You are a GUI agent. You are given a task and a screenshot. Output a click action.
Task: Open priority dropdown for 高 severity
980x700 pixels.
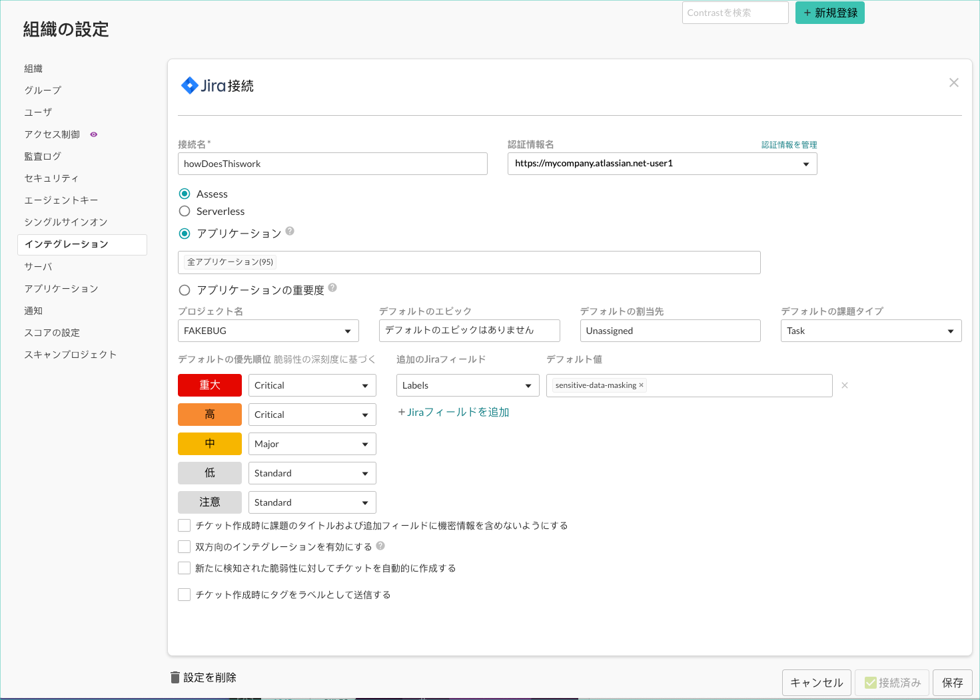(x=312, y=415)
